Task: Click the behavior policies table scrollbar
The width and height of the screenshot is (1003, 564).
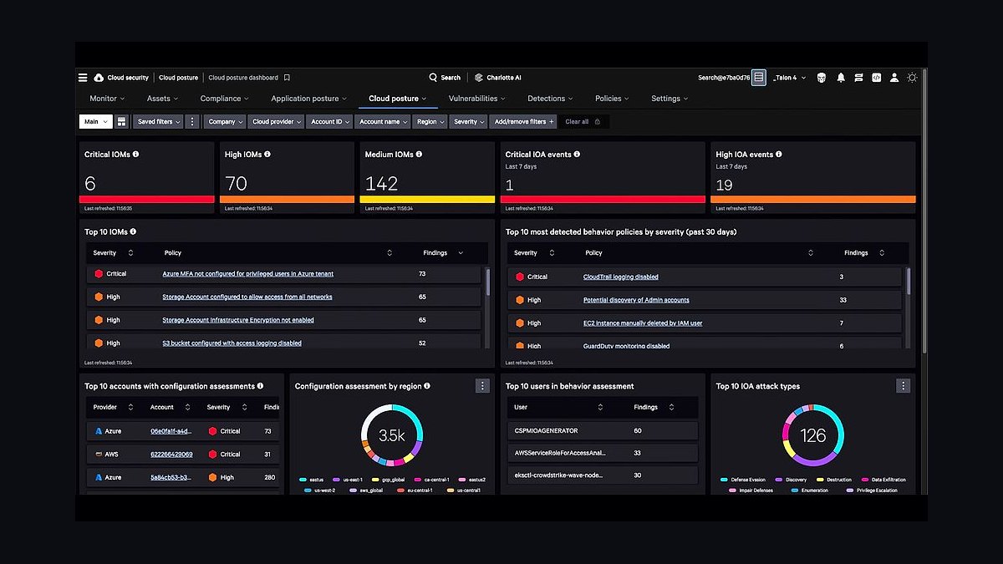Action: tap(909, 281)
